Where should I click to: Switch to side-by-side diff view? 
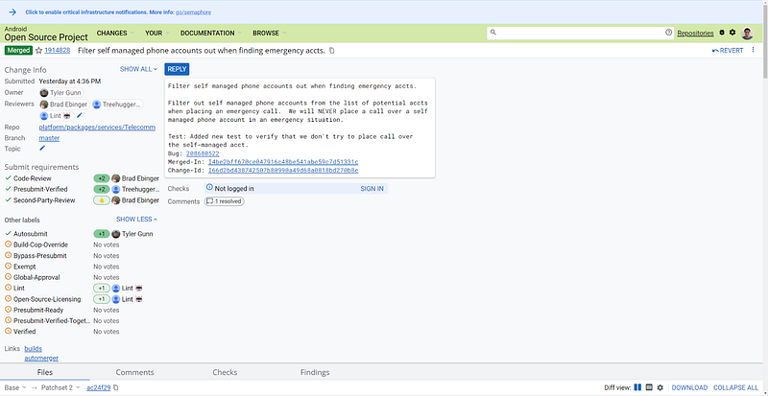click(637, 387)
